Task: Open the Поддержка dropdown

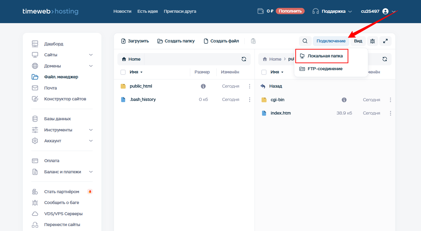Action: (x=332, y=11)
